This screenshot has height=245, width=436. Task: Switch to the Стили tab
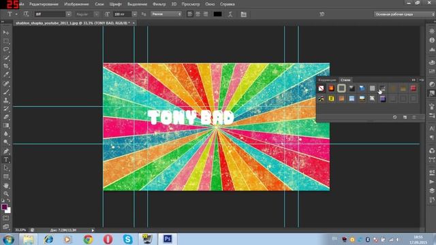345,80
